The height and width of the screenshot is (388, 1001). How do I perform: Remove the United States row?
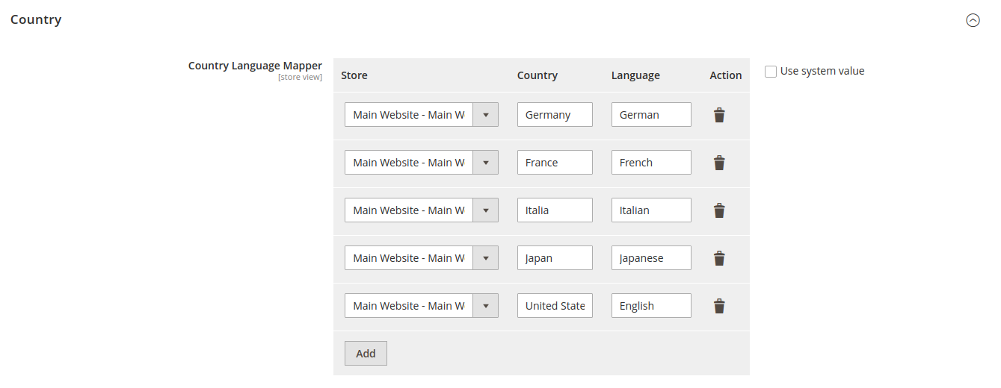(718, 306)
